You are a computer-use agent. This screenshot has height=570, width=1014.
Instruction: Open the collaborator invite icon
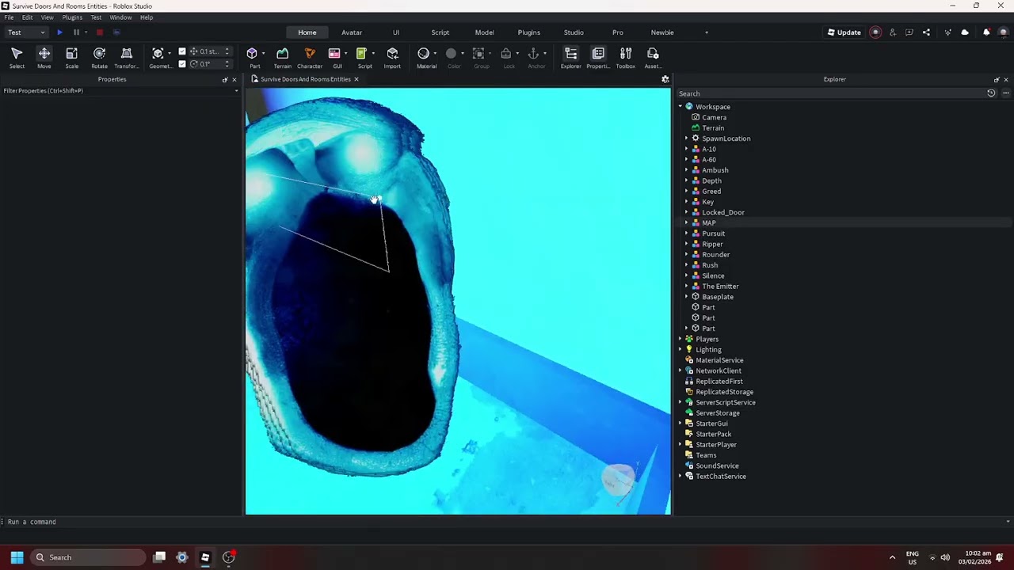893,32
